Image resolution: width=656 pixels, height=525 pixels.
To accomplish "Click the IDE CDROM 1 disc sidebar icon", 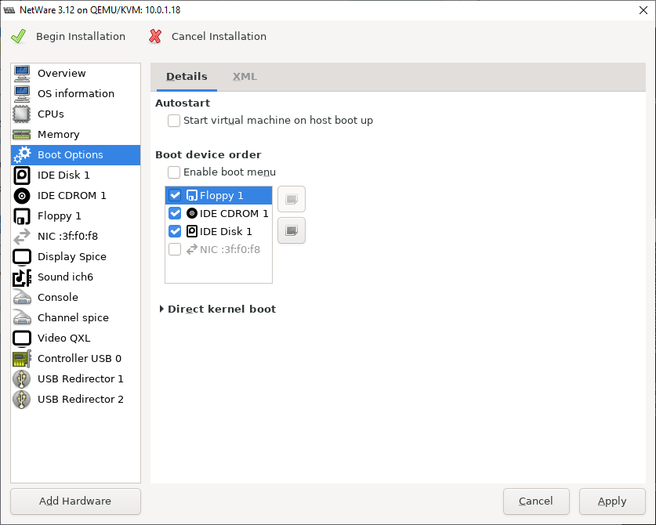I will [x=22, y=196].
